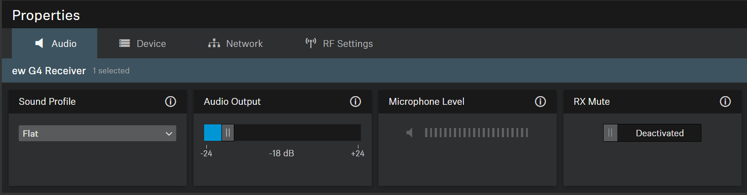Click the Audio Output slider handle
Image resolution: width=747 pixels, height=195 pixels.
coord(227,133)
